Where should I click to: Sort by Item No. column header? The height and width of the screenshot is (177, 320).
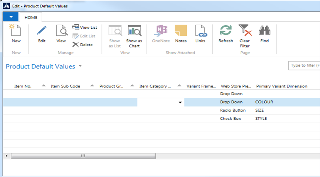pyautogui.click(x=23, y=86)
